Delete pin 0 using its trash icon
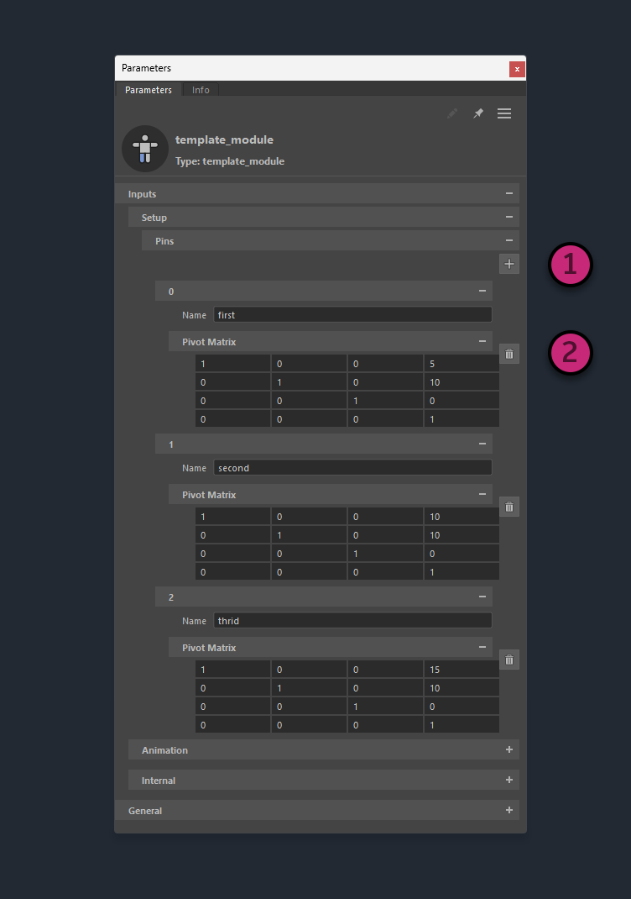The image size is (631, 899). 509,355
